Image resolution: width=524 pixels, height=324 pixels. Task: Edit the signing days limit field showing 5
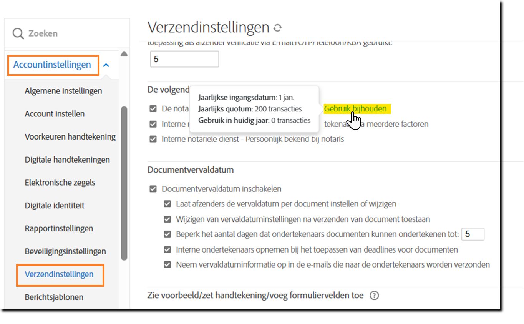[473, 234]
